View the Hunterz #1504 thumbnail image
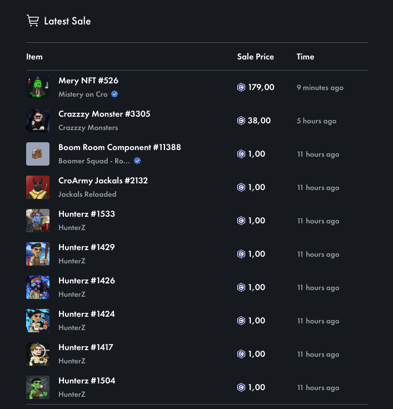 coord(38,387)
